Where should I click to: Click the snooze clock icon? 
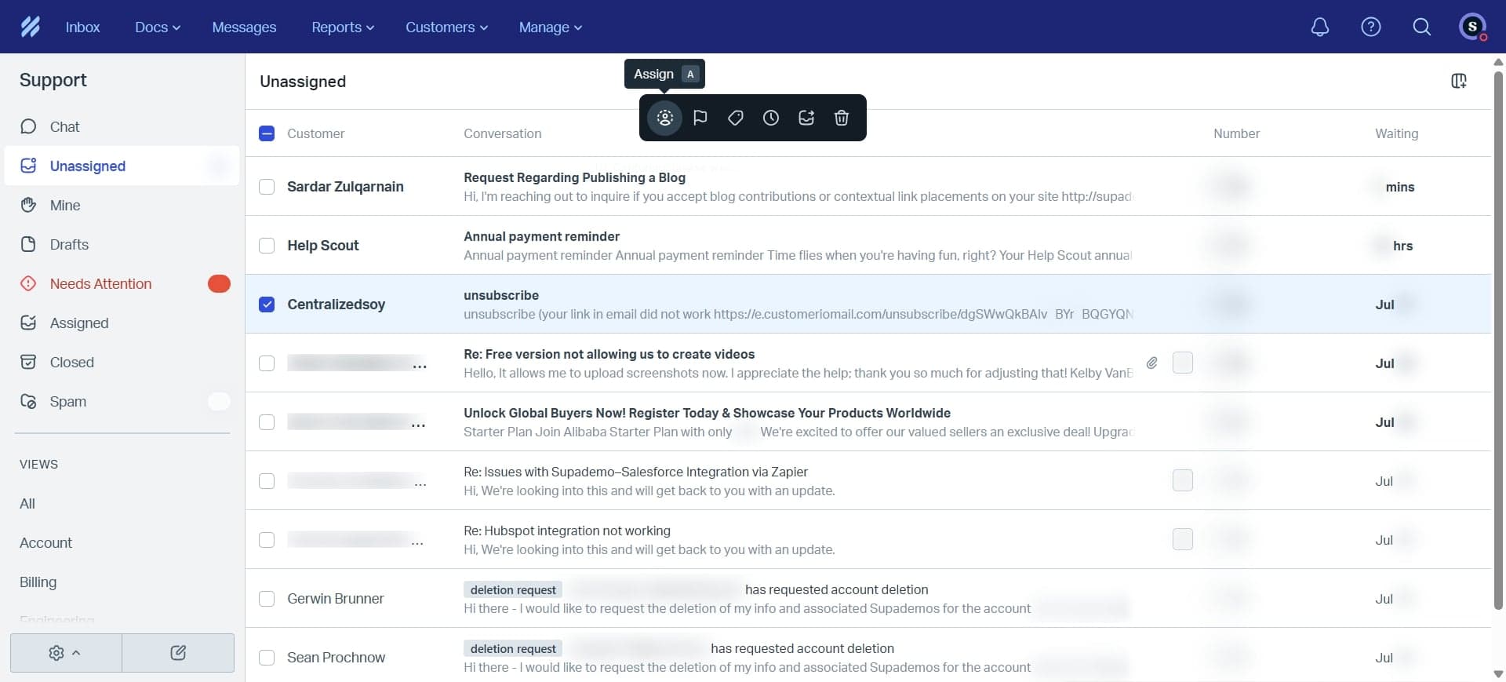770,118
